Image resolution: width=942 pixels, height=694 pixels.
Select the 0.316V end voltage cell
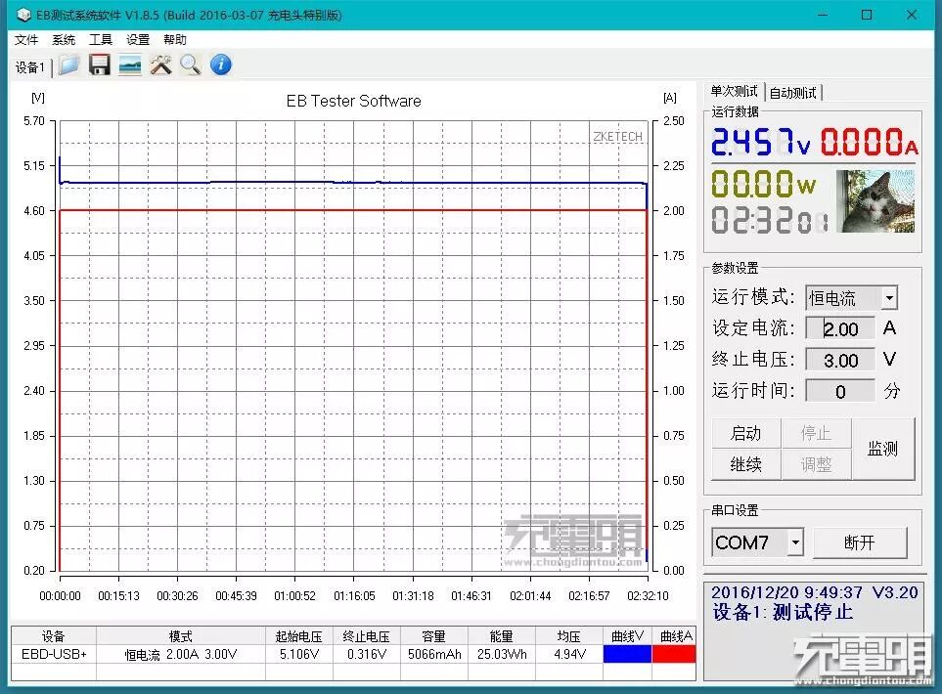(367, 654)
